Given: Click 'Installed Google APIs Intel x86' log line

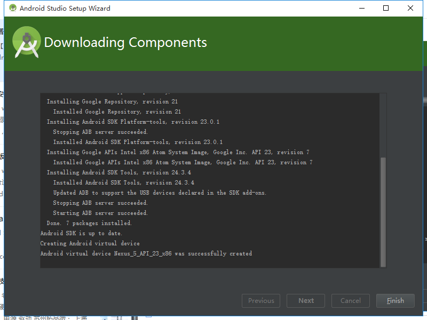Looking at the screenshot, I should pos(183,162).
